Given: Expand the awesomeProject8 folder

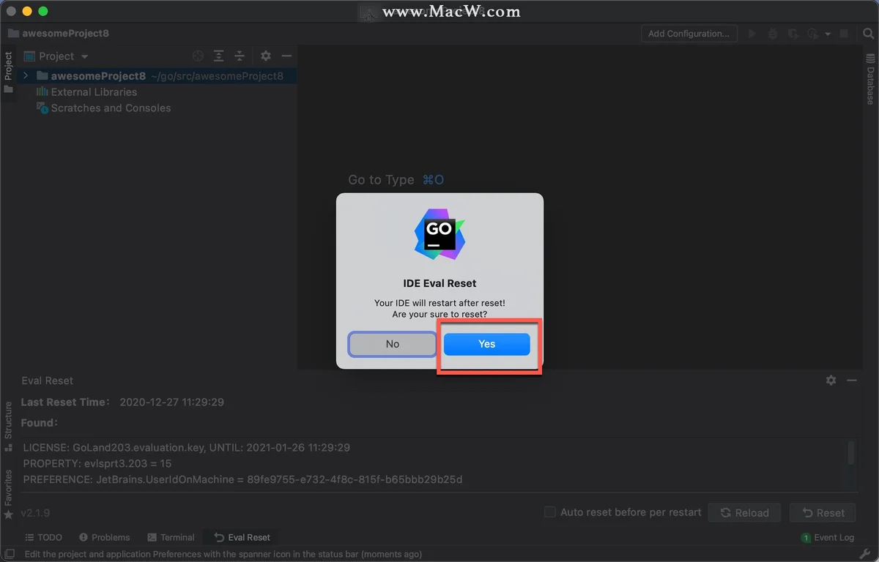Looking at the screenshot, I should tap(26, 76).
